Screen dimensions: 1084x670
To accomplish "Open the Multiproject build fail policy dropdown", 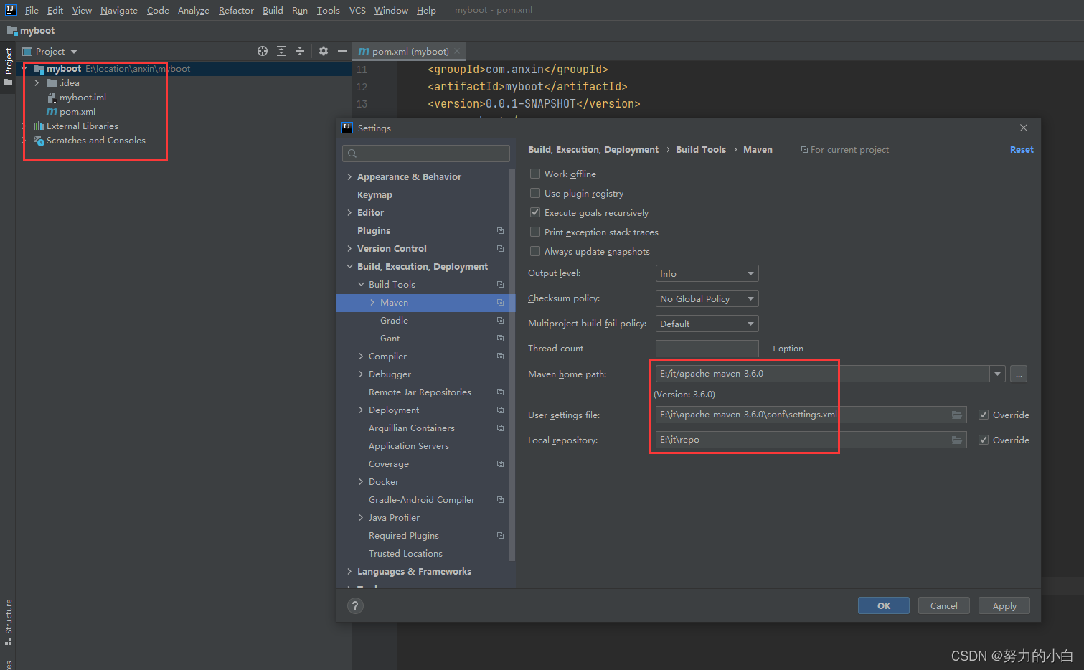I will pos(707,324).
